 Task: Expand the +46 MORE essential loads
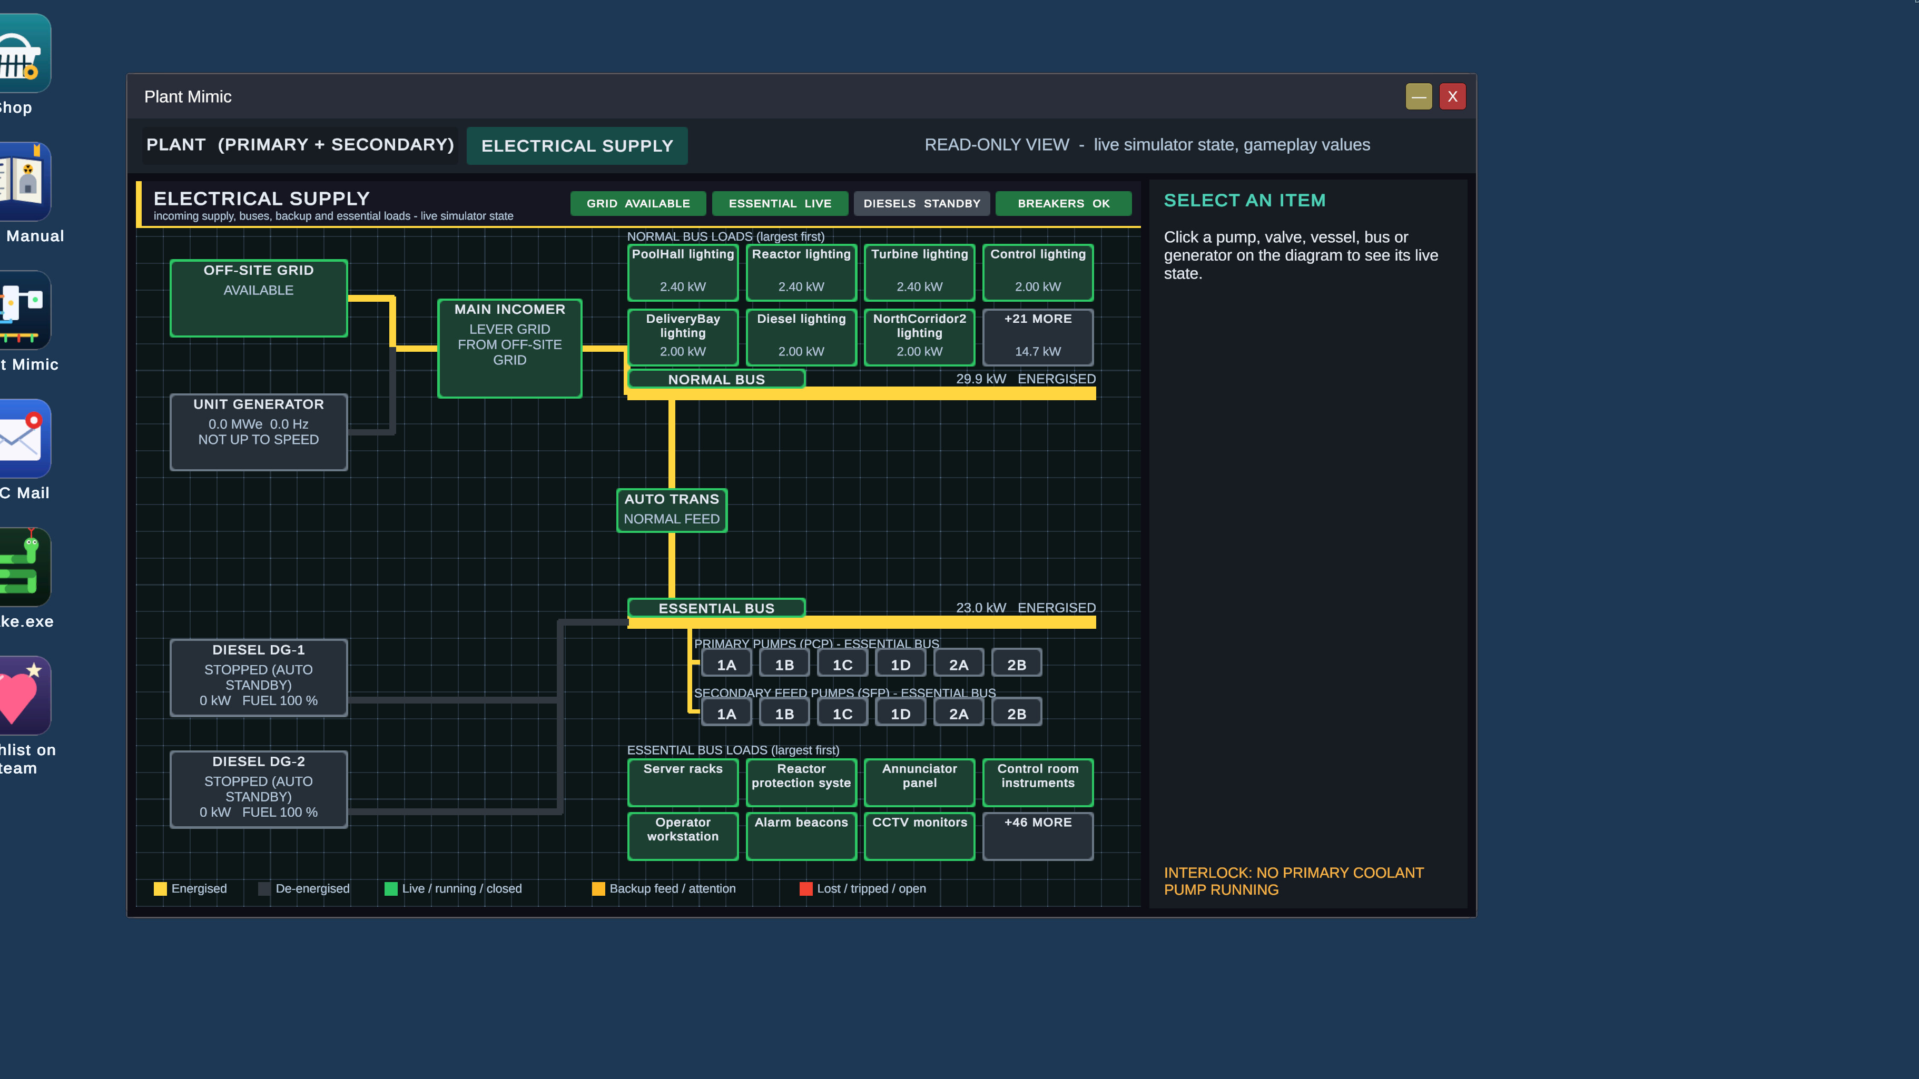point(1038,836)
